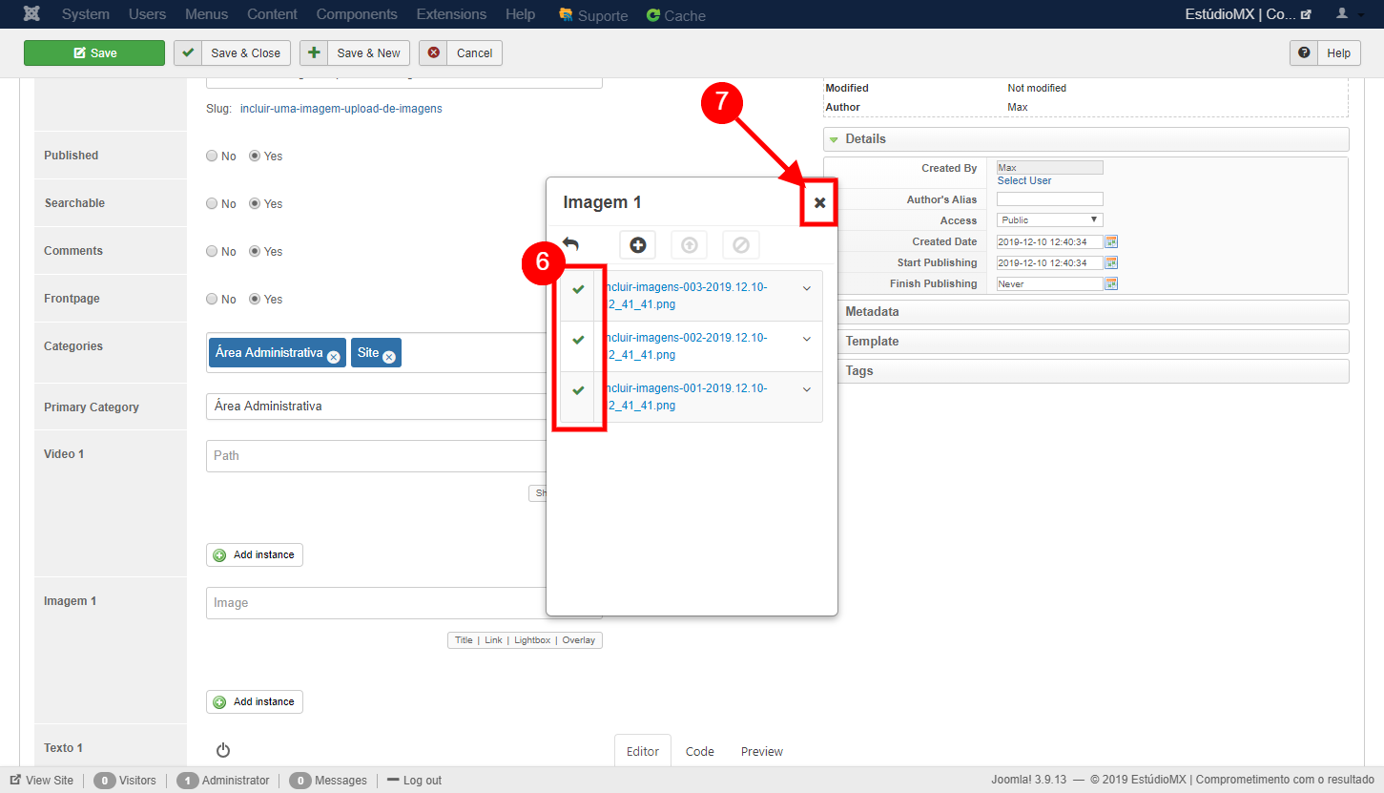Open the Extensions menu
This screenshot has height=793, width=1384.
451,14
